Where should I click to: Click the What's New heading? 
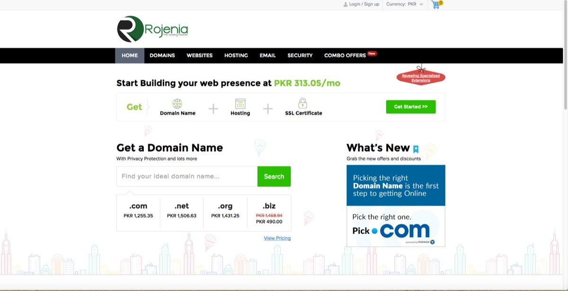tap(378, 148)
